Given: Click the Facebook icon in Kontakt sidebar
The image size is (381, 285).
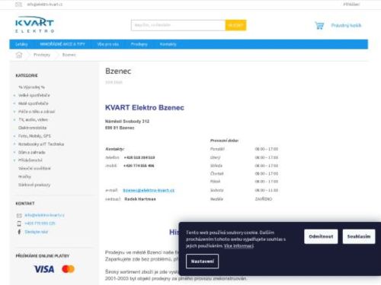Looking at the screenshot, I should coord(19,232).
